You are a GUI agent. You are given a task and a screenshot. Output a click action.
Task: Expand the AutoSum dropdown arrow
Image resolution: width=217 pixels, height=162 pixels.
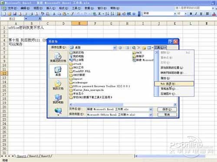click(103, 14)
